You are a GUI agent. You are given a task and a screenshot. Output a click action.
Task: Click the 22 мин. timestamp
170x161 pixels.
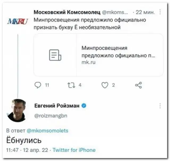[144, 12]
